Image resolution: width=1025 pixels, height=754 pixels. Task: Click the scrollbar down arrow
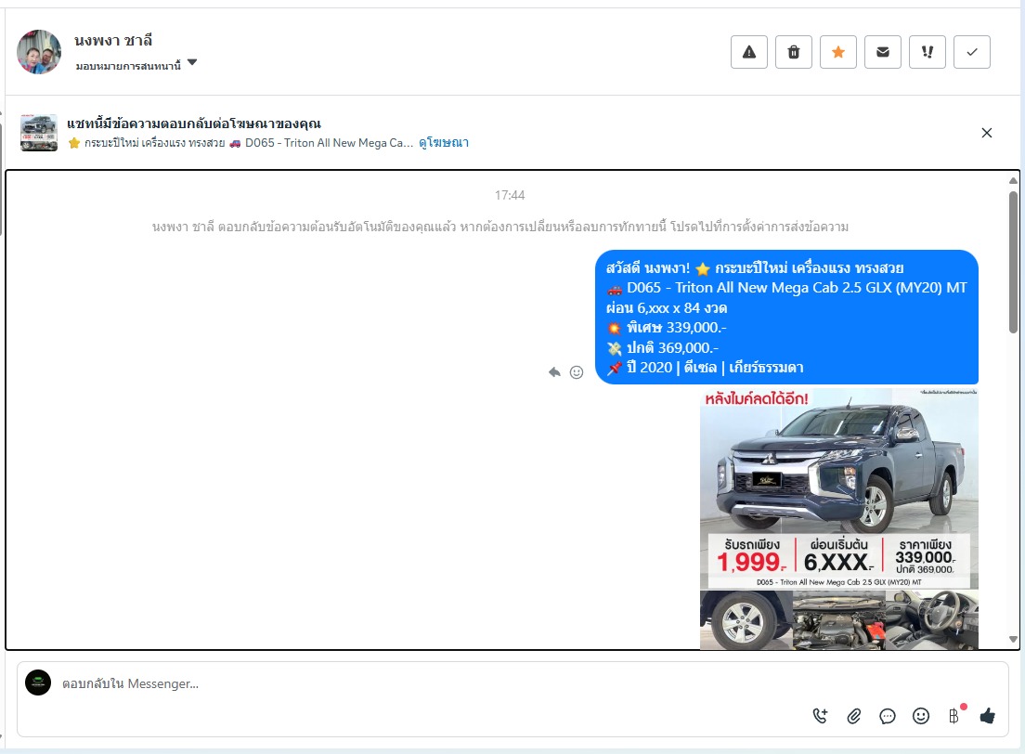click(1013, 640)
